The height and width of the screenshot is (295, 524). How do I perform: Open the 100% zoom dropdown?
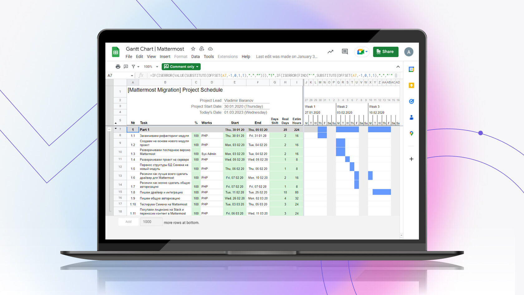(x=151, y=66)
